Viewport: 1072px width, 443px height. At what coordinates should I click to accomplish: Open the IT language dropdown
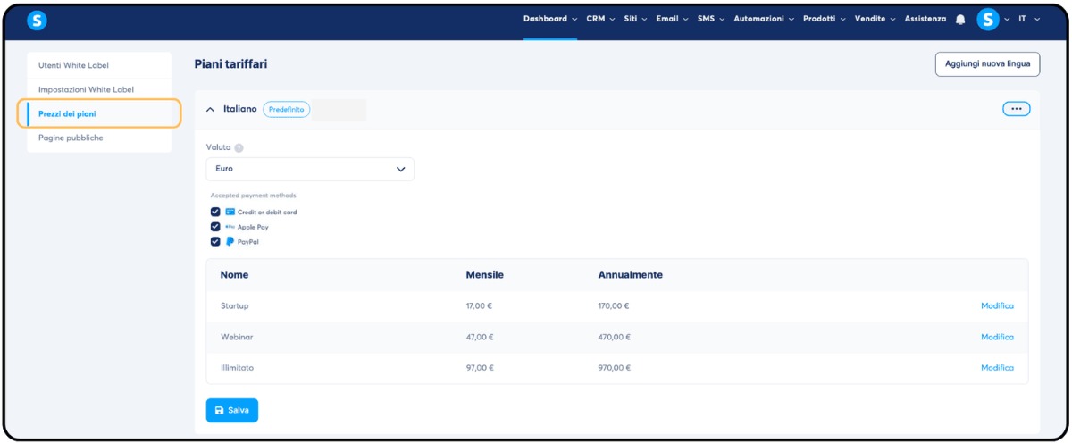coord(1028,19)
